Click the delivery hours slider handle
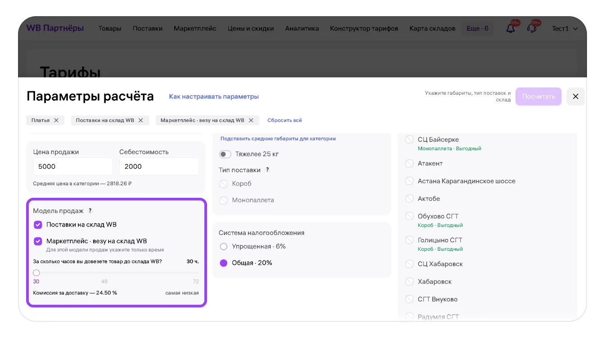This screenshot has width=605, height=338. (36, 273)
